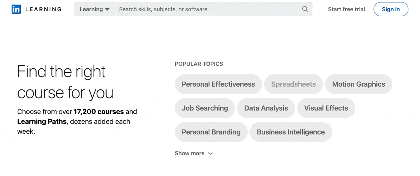Select the Motion Graphics topic
Screen dimensions: 420x176
pyautogui.click(x=358, y=84)
